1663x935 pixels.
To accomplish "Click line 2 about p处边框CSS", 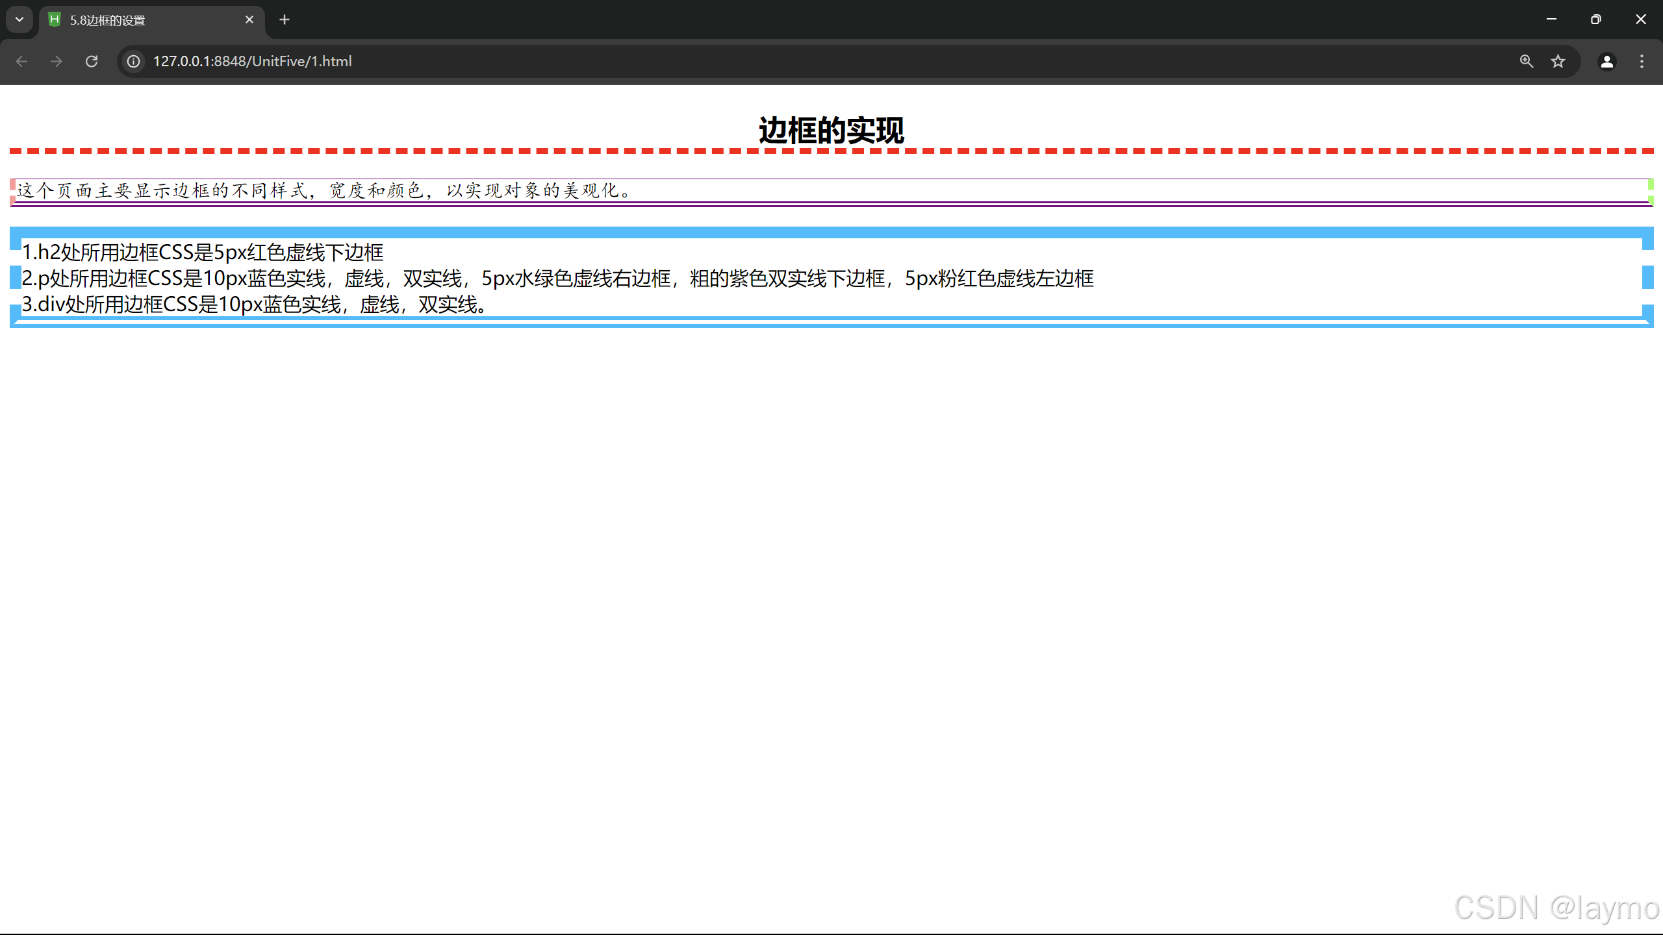I will [x=557, y=278].
